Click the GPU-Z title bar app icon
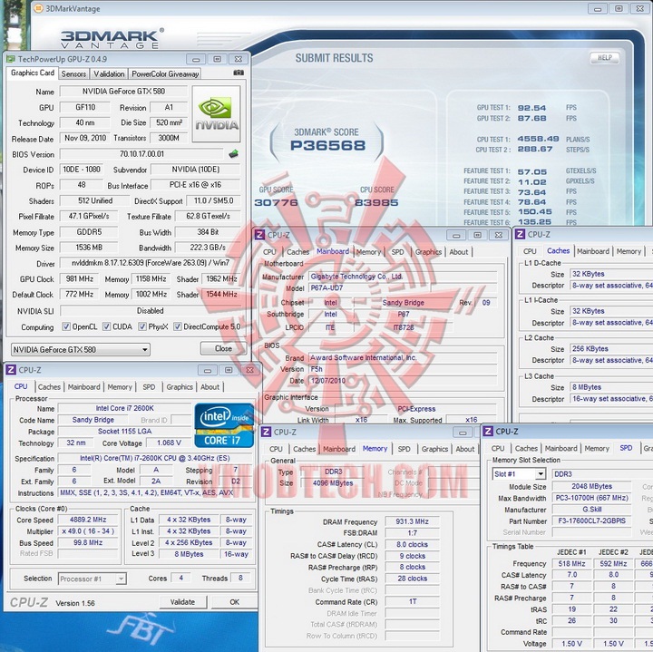Screen dimensions: 653x652 click(11, 59)
